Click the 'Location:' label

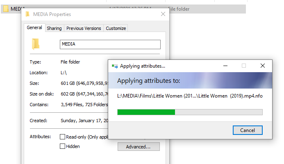(39, 73)
